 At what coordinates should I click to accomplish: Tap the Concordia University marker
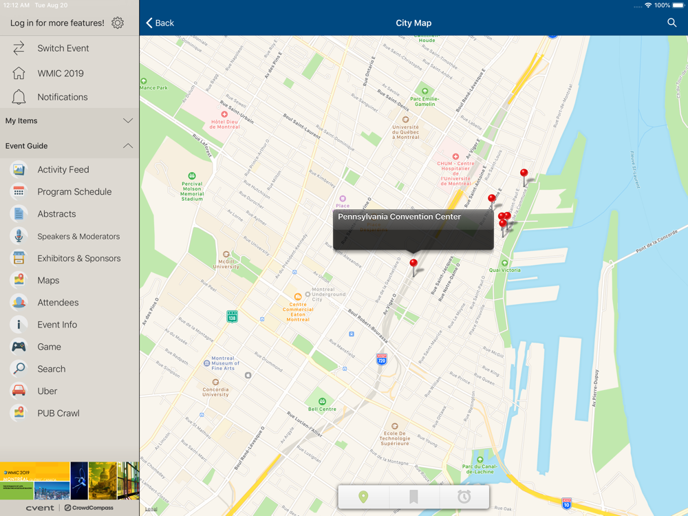click(x=215, y=382)
